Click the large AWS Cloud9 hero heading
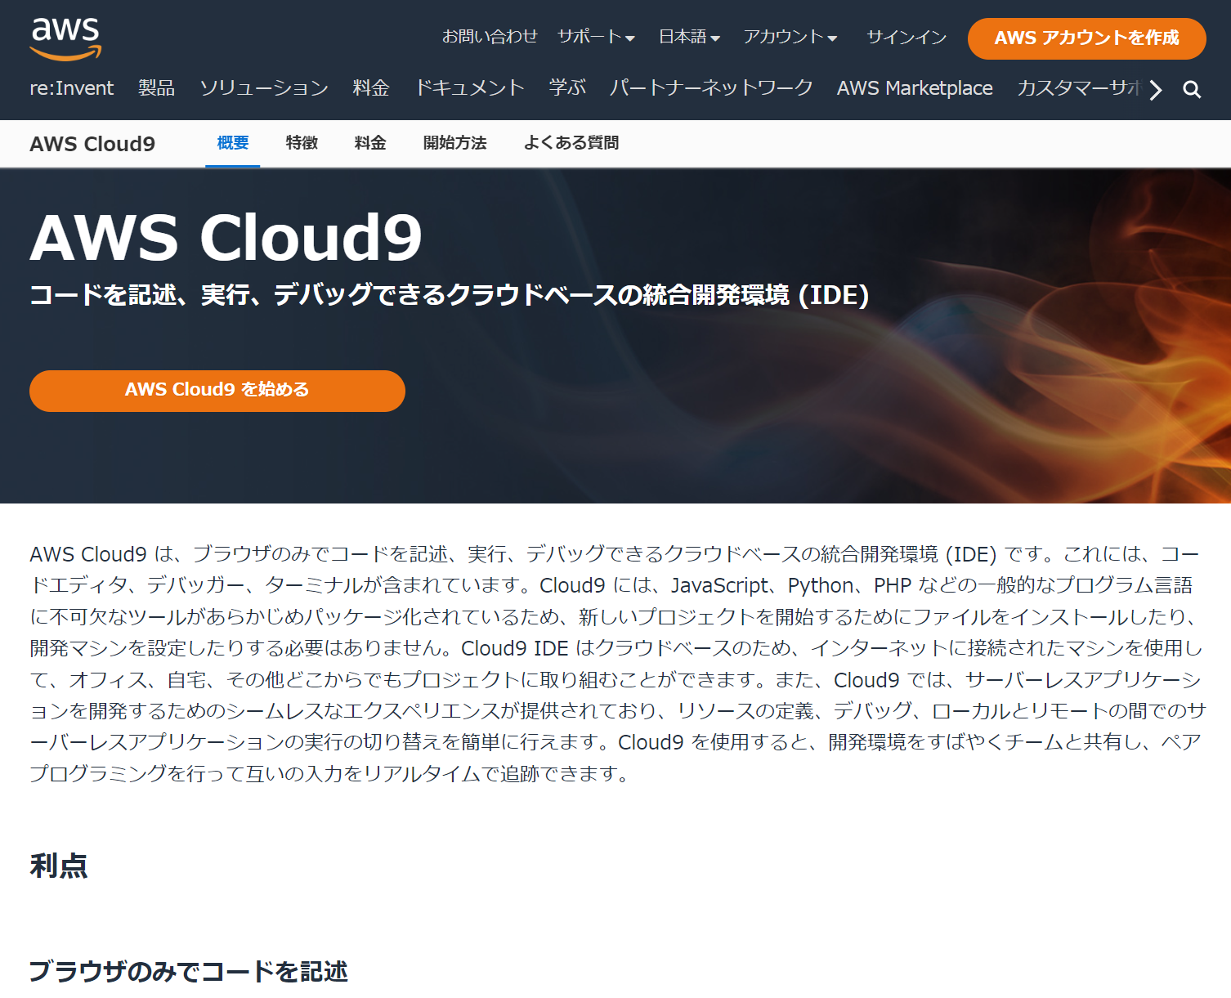Screen dimensions: 1231x998 [226, 238]
